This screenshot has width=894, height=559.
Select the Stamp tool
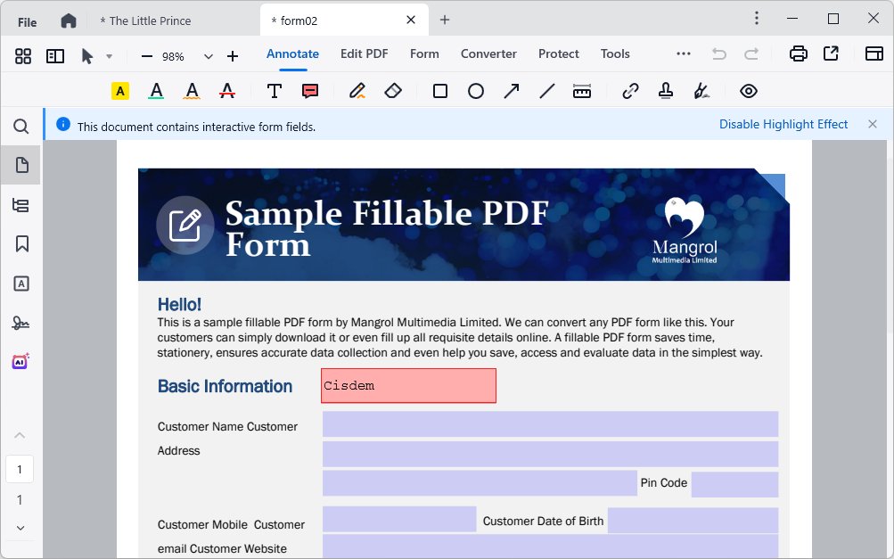(665, 91)
